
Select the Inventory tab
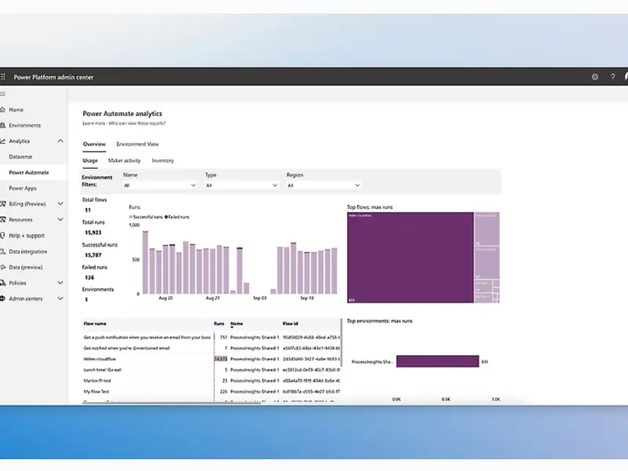tap(162, 160)
